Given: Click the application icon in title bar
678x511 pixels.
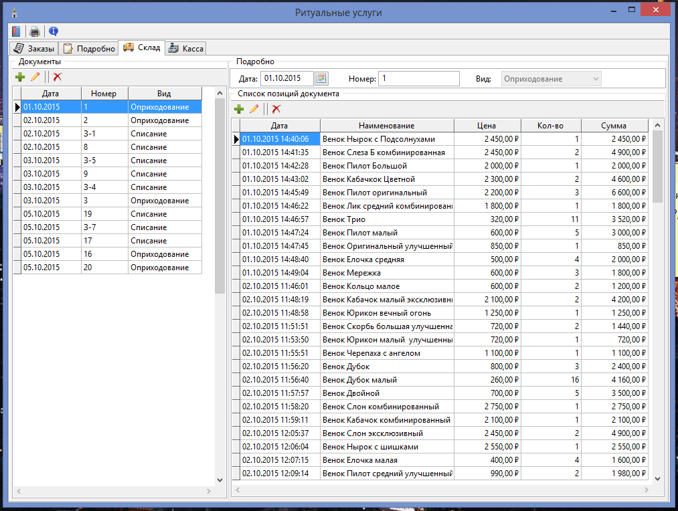Looking at the screenshot, I should (14, 13).
